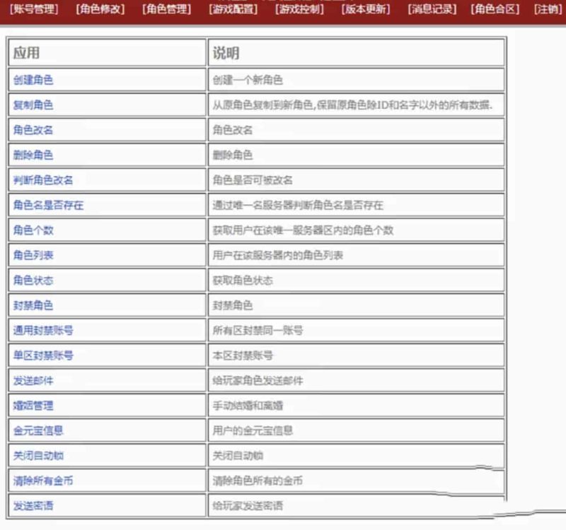The width and height of the screenshot is (566, 530).
Task: Open the 发送密语 link
Action: pos(33,506)
